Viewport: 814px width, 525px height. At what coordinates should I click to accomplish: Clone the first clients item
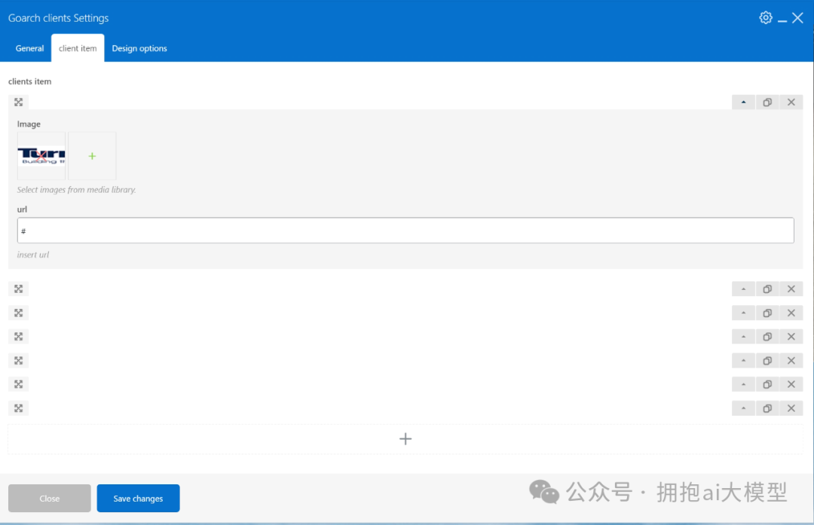point(767,102)
